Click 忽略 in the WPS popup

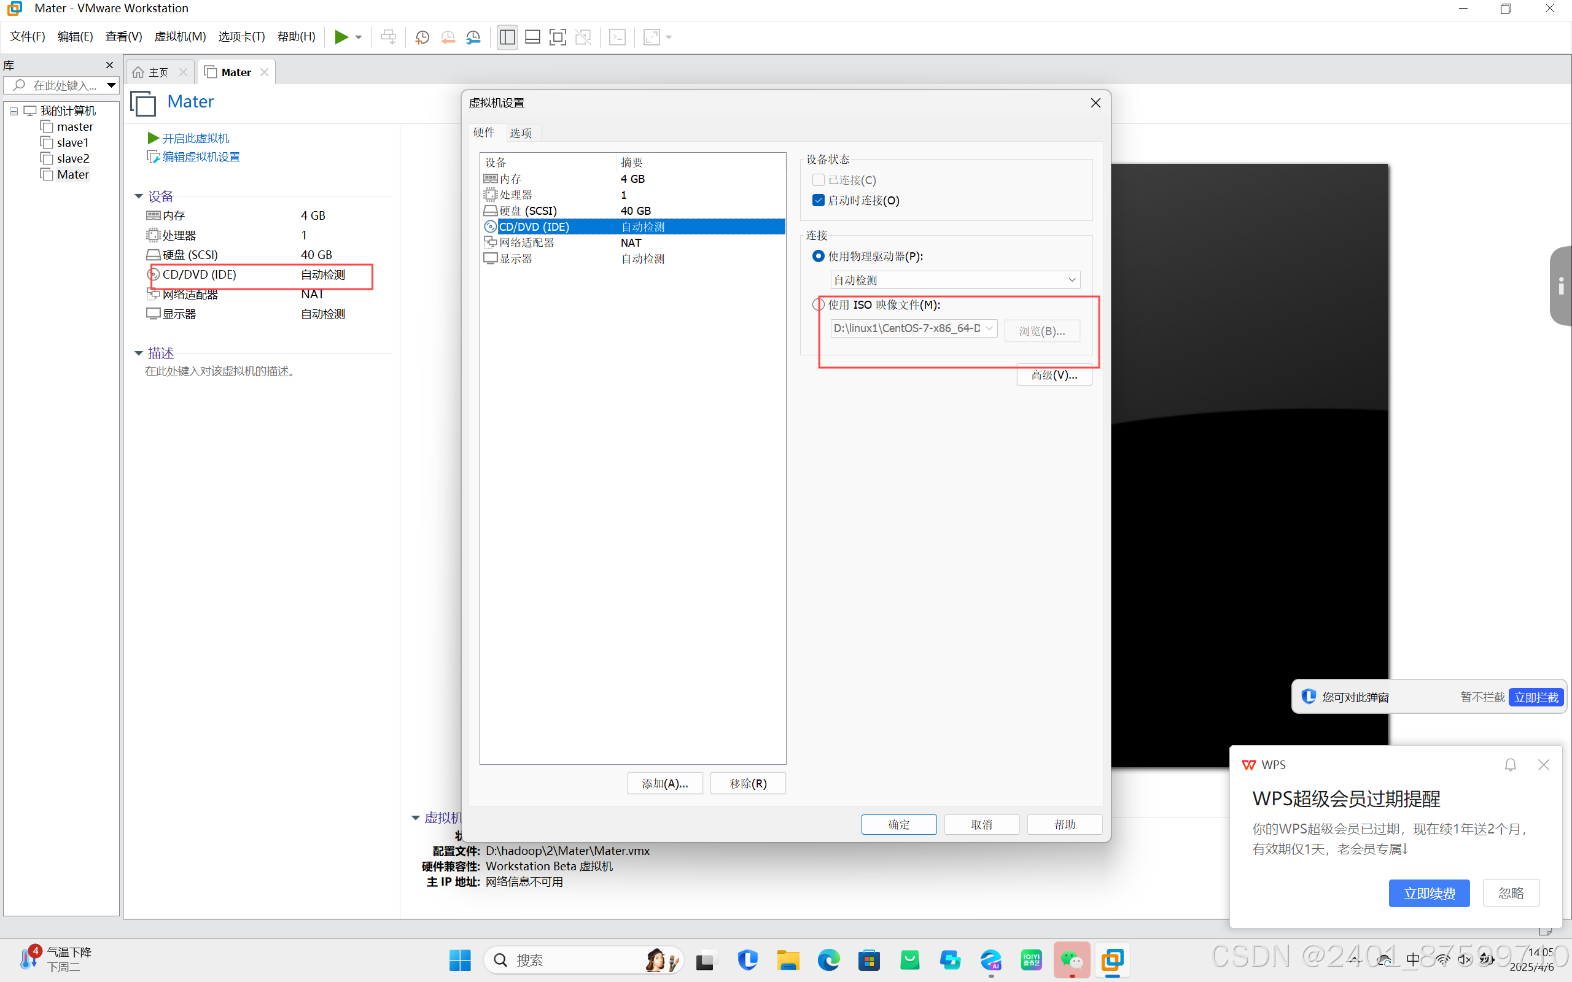pyautogui.click(x=1511, y=893)
